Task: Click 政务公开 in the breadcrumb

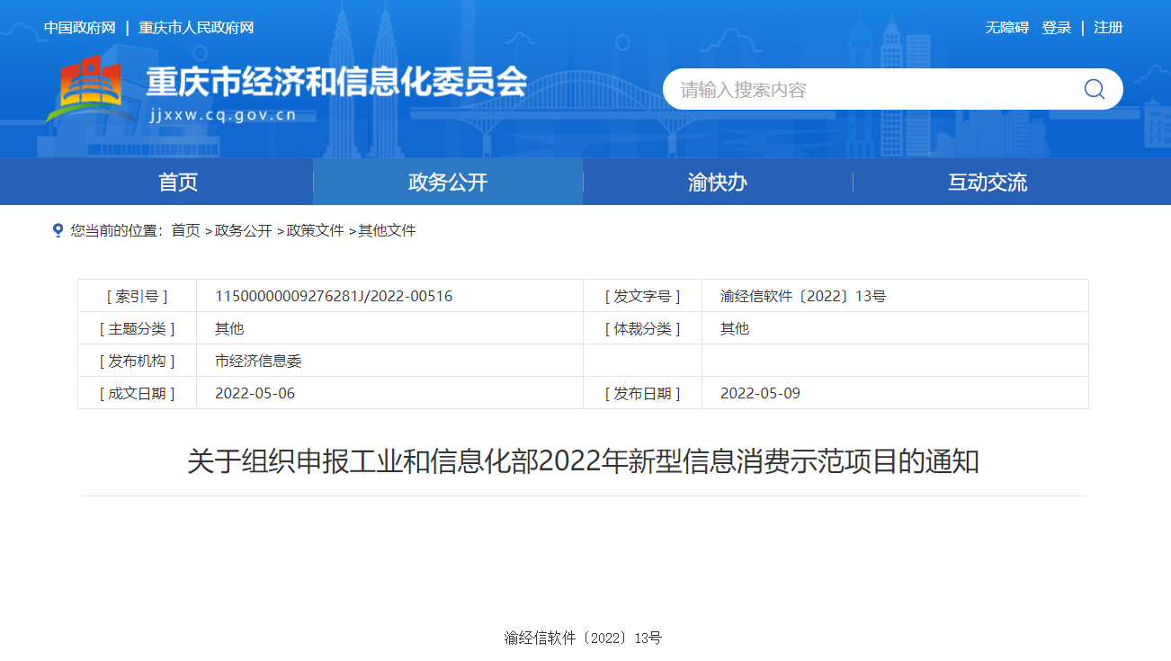Action: point(243,231)
